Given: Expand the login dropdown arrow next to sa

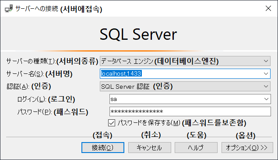Looking at the screenshot, I should tap(266, 99).
